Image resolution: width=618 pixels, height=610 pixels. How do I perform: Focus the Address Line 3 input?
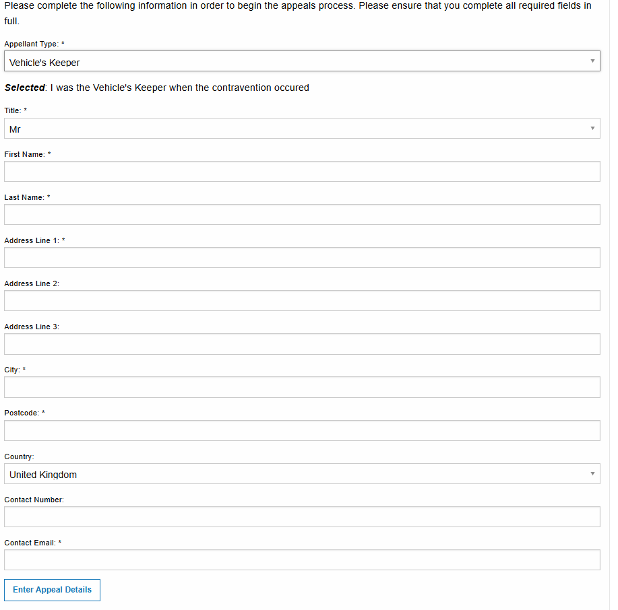[302, 344]
